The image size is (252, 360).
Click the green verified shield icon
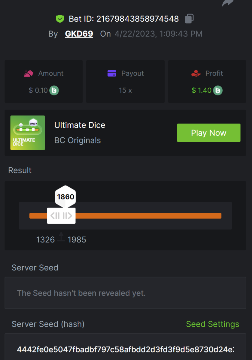click(60, 19)
